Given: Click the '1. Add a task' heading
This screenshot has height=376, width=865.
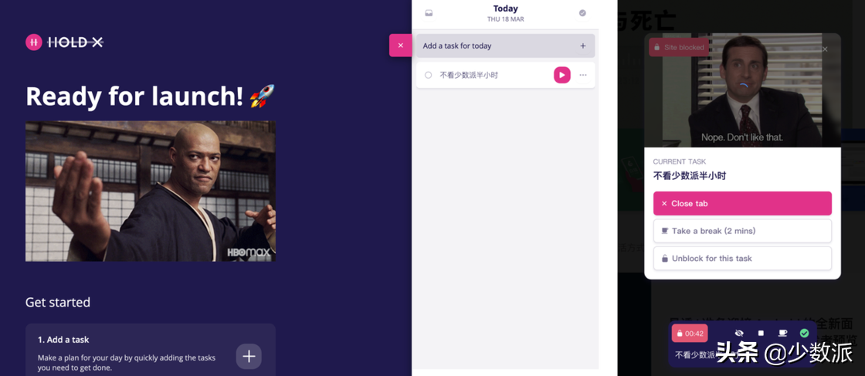Looking at the screenshot, I should [63, 340].
